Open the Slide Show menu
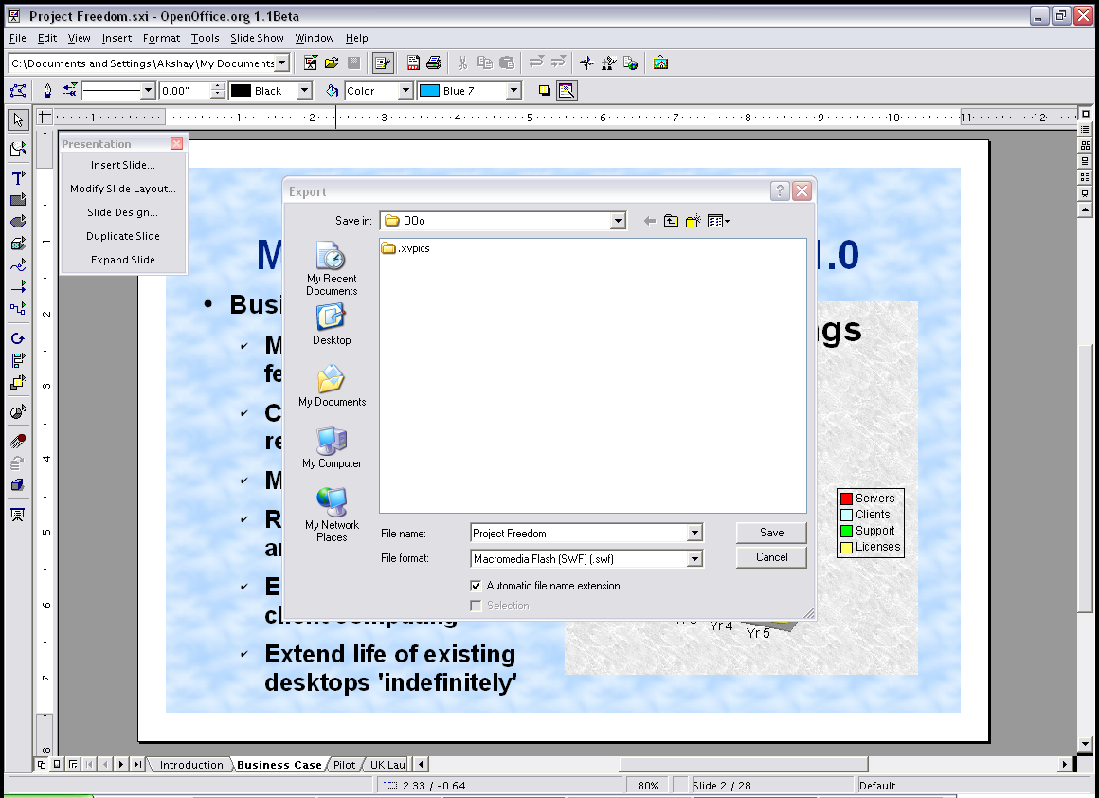 pos(257,38)
